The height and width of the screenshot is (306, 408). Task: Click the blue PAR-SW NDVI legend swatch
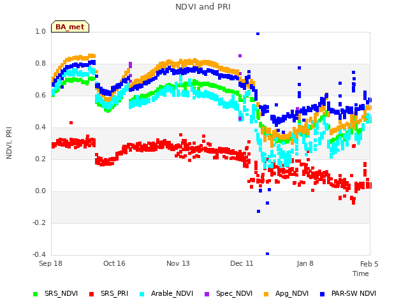[x=323, y=294]
